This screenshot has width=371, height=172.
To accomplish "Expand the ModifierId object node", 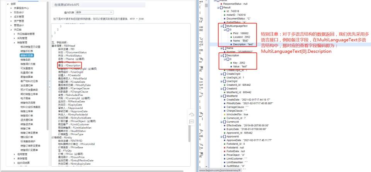I will pos(221,96).
